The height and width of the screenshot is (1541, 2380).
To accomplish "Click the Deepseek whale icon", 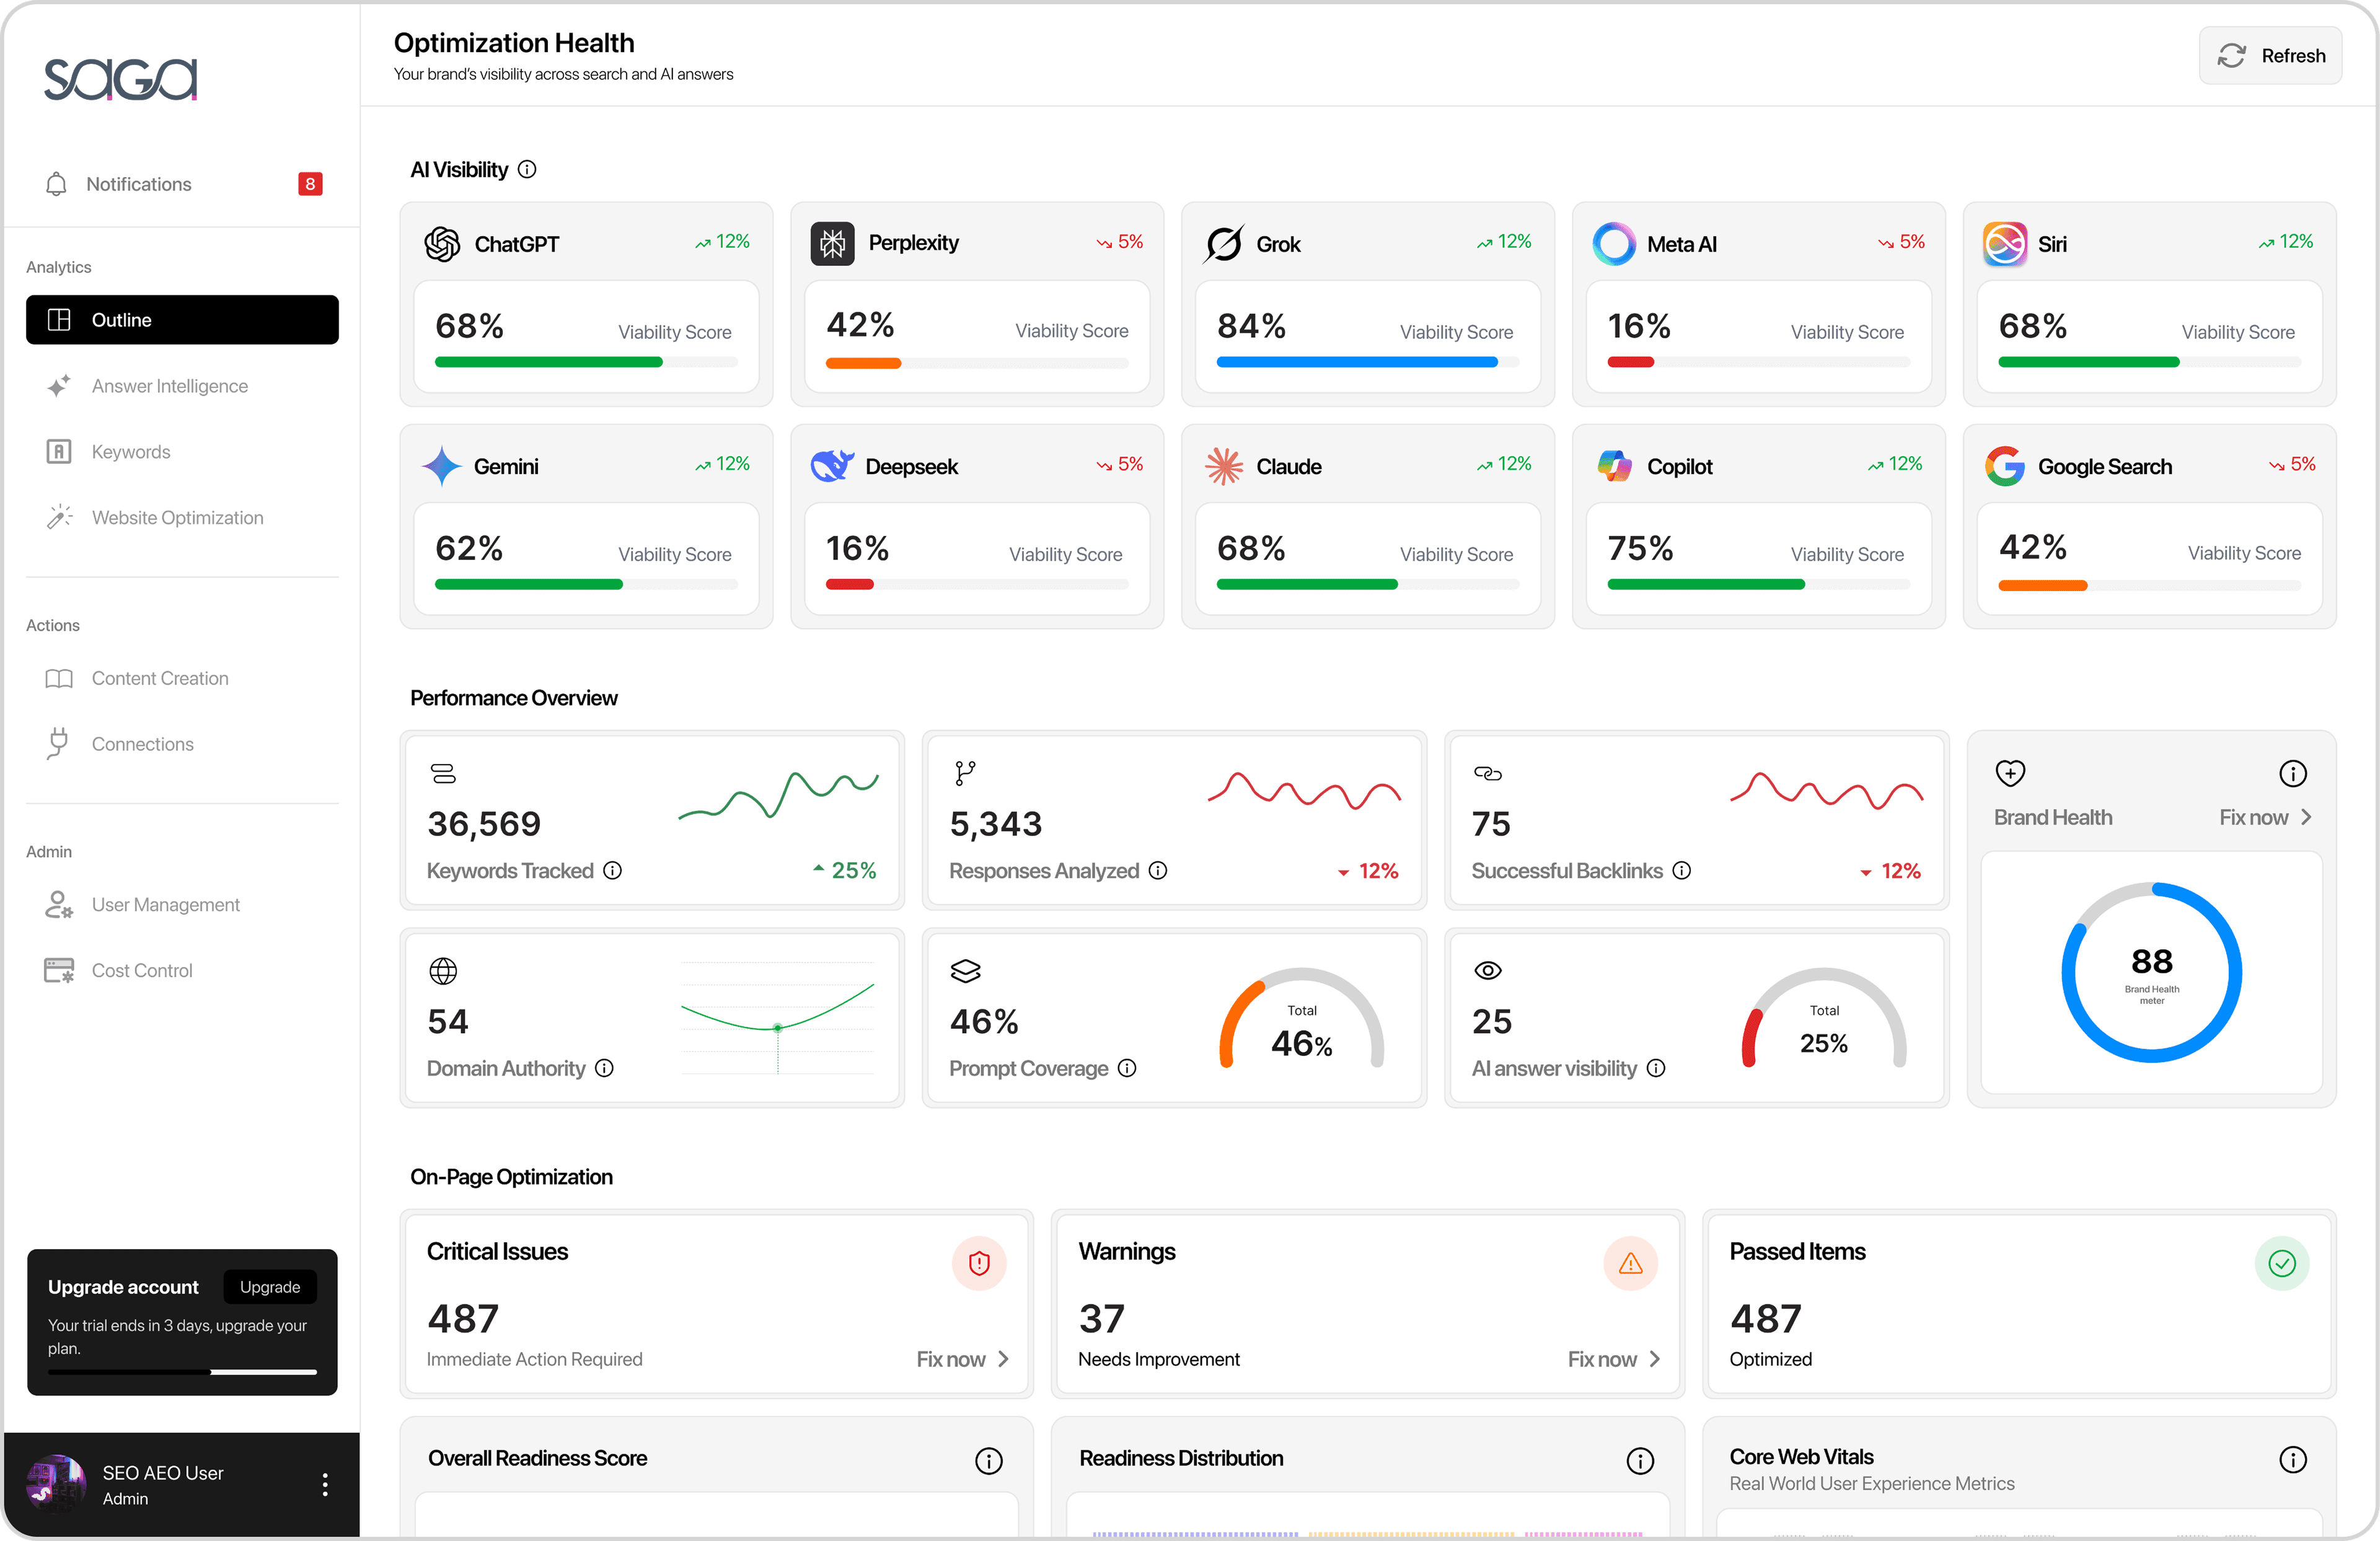I will pyautogui.click(x=832, y=466).
